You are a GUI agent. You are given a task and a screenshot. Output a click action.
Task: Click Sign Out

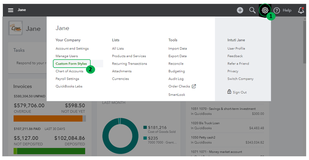pyautogui.click(x=240, y=92)
